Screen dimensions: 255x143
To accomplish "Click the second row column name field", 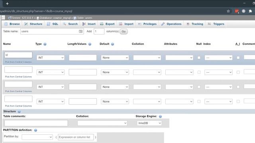I will click(x=18, y=70).
